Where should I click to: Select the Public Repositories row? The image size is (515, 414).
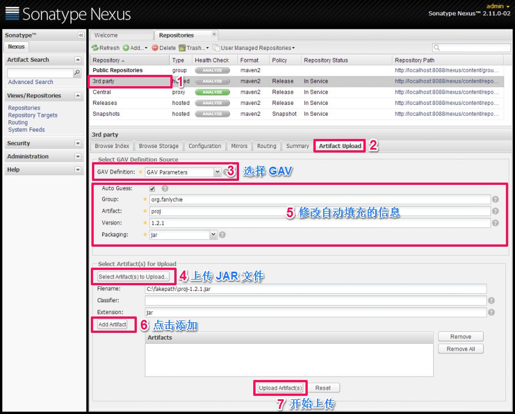[296, 70]
